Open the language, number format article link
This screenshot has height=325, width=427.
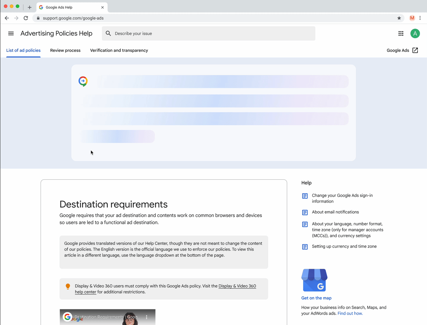pos(348,230)
